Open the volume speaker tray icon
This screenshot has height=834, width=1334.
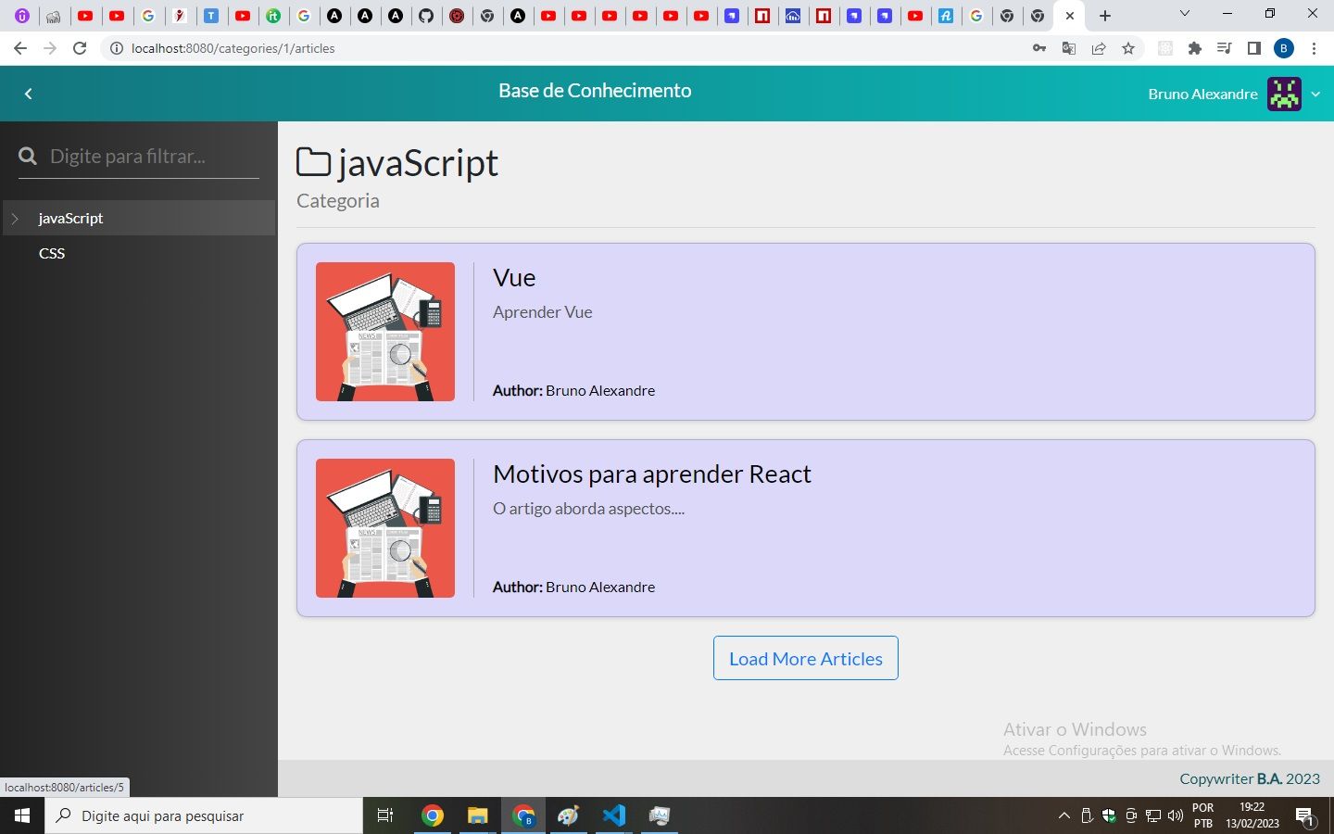pyautogui.click(x=1176, y=815)
